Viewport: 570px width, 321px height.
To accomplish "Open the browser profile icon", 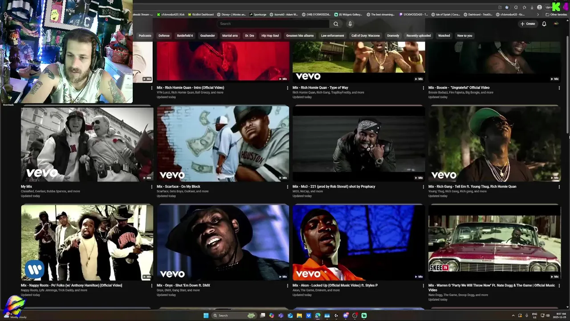I will [539, 8].
